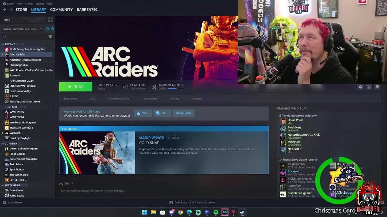Click Steam icon in taskbar

(242, 212)
